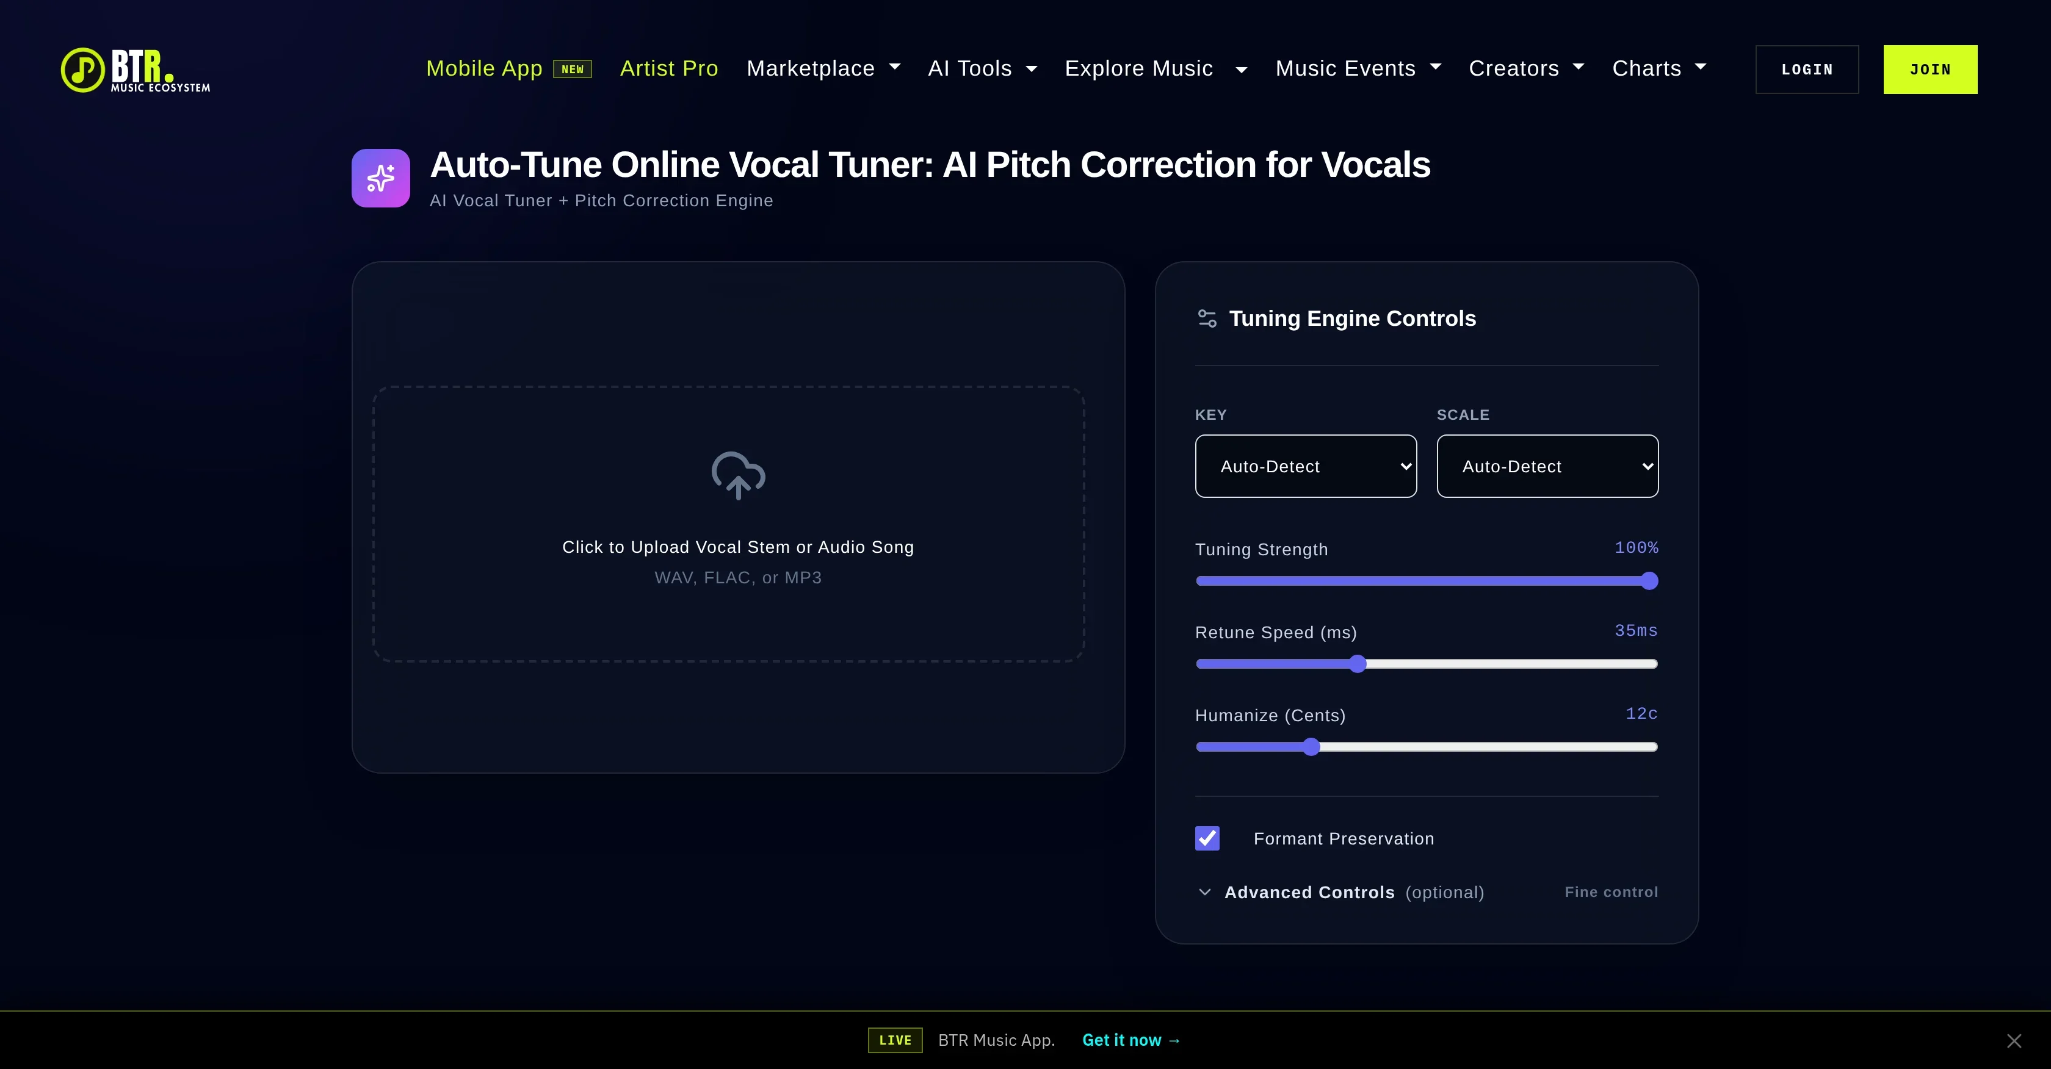Open the Charts menu
Viewport: 2051px width, 1069px height.
tap(1659, 68)
